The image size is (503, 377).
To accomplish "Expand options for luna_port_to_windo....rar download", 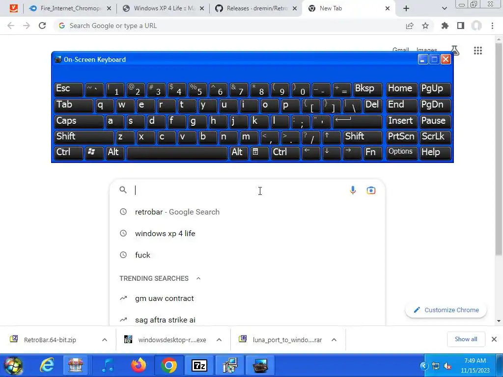I will pyautogui.click(x=334, y=340).
